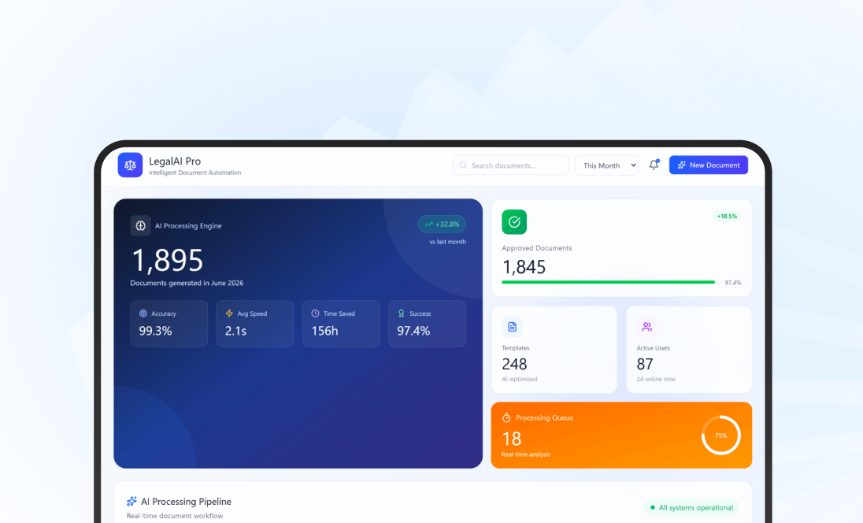Toggle the All systems operational status indicator
This screenshot has height=523, width=863.
coord(692,507)
